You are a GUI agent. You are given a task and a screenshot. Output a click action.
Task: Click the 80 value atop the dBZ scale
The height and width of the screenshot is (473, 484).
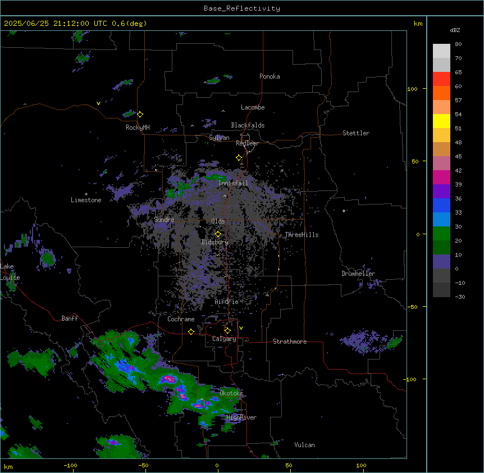click(x=458, y=44)
